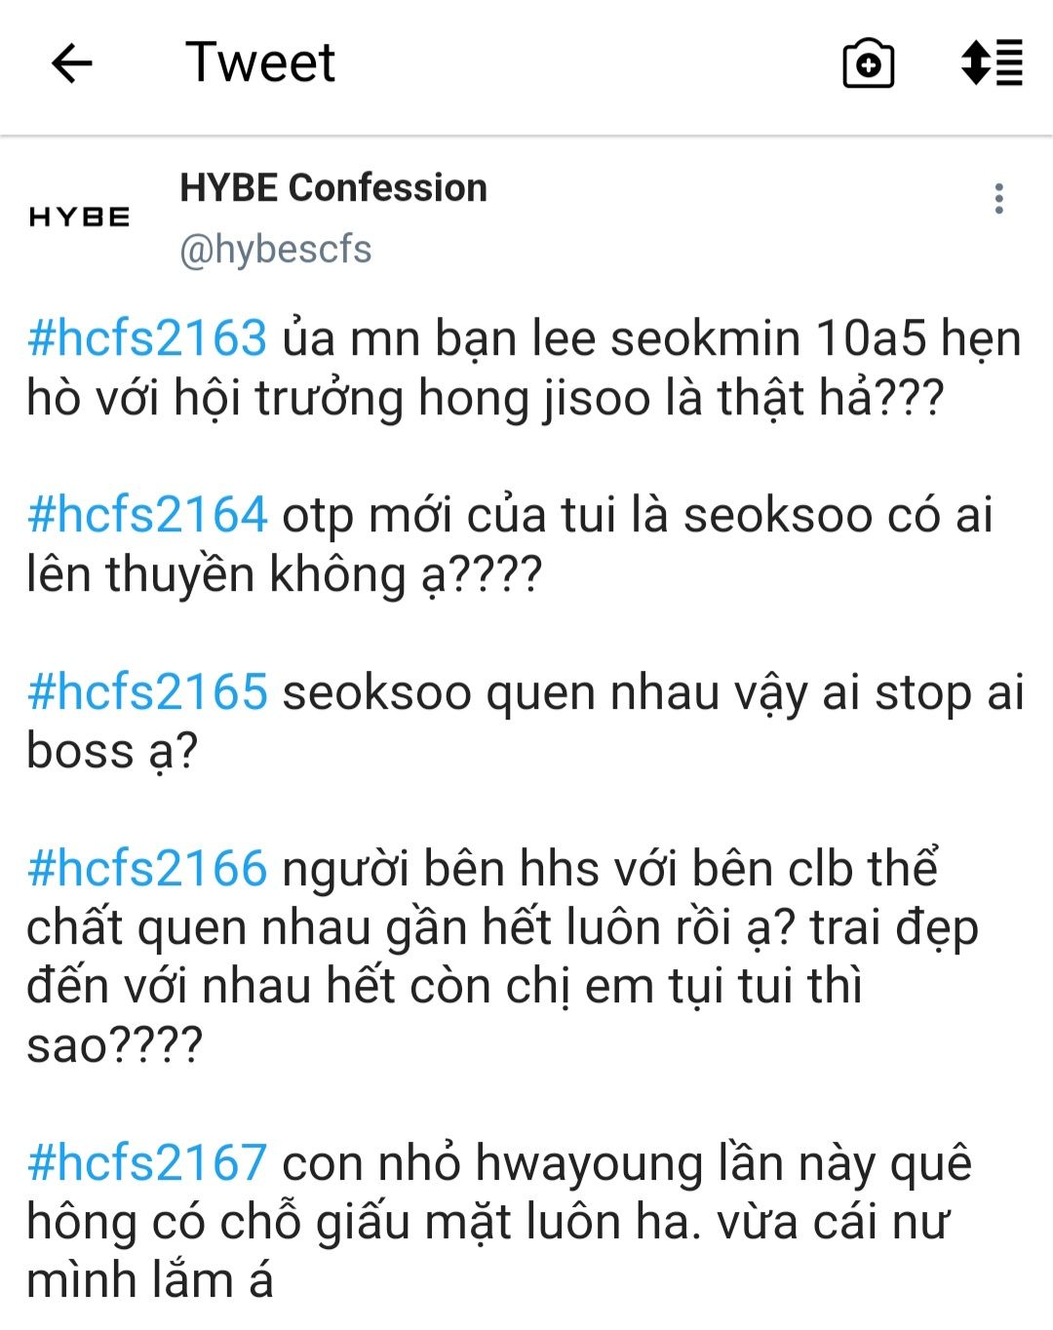1053x1330 pixels.
Task: Tap the sort arrows list icon
Action: pos(992,63)
